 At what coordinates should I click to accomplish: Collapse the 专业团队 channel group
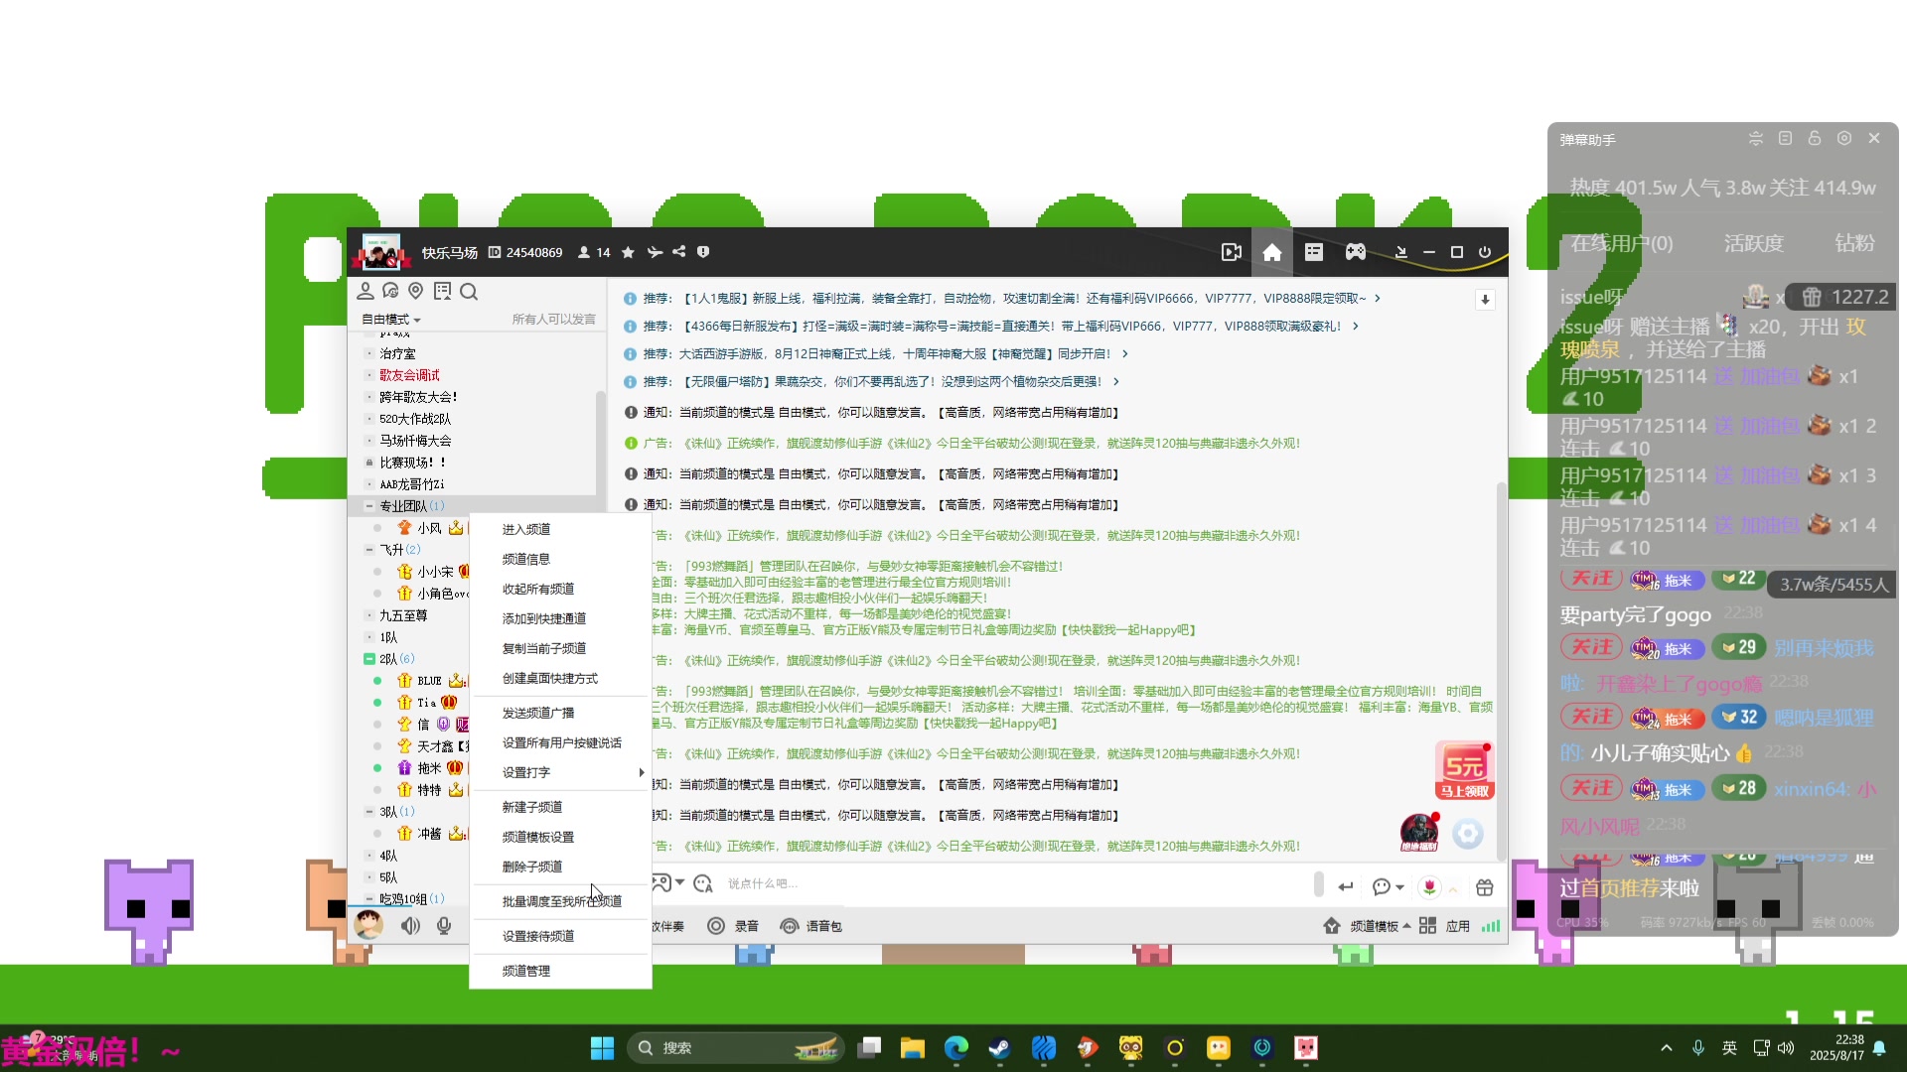(369, 506)
